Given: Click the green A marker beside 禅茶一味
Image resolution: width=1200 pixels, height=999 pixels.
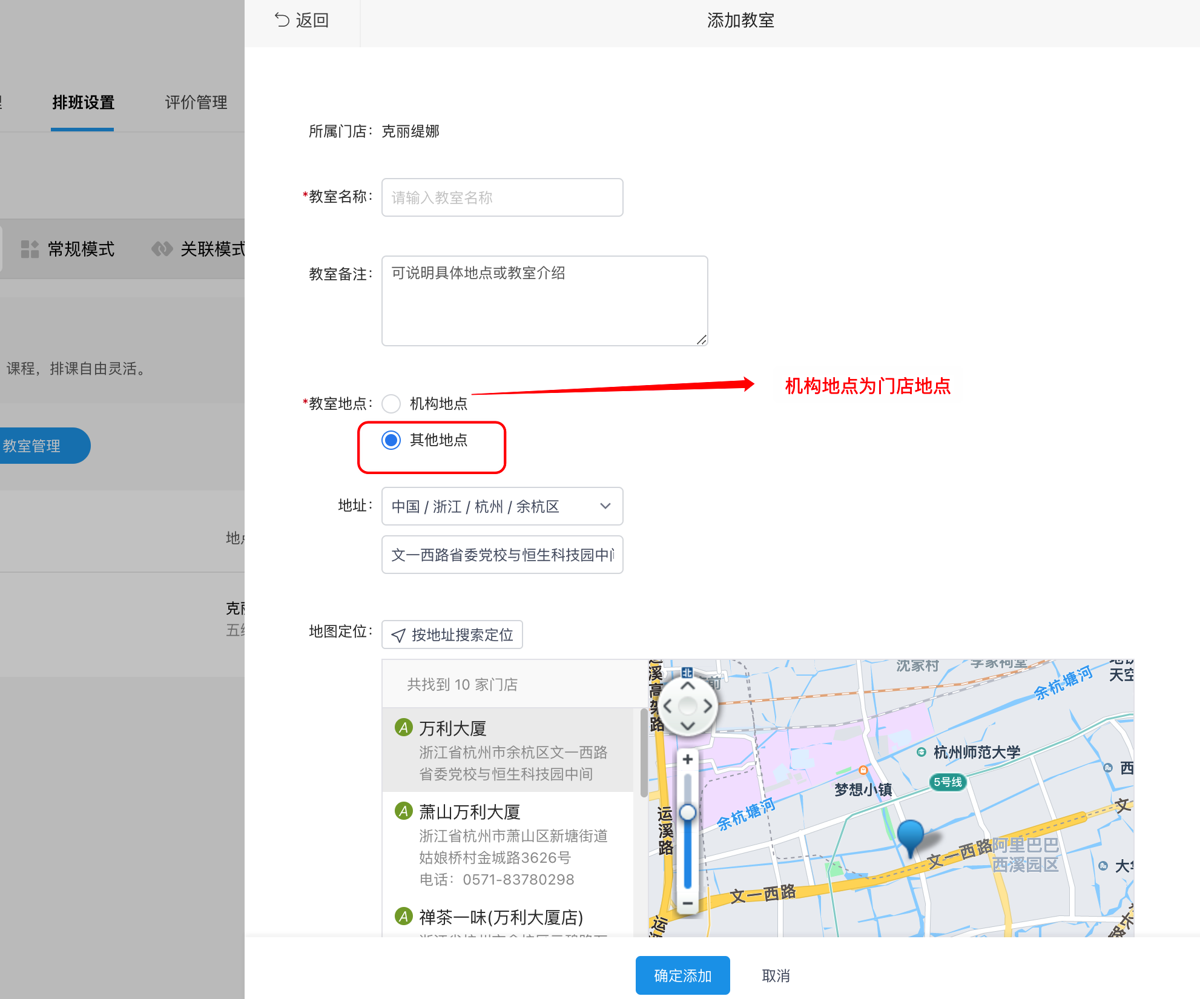Looking at the screenshot, I should [404, 916].
